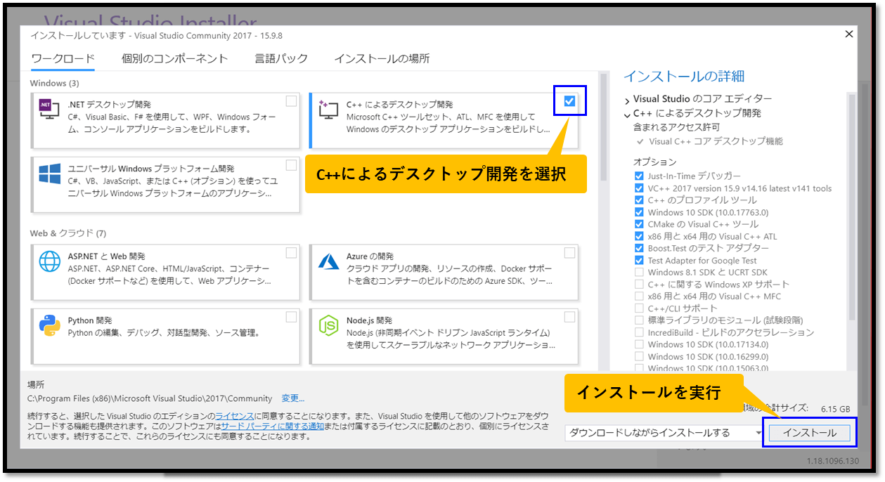Screen dimensions: 885x482
Task: Enable Windows 8.1 SDK と UCRT SDK
Action: (639, 273)
